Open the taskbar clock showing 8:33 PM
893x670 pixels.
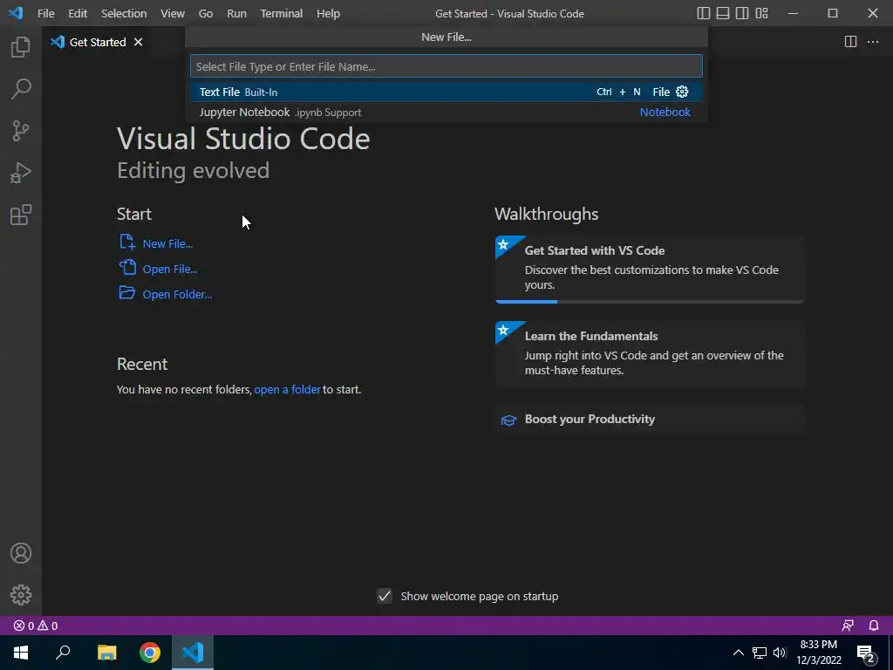click(x=818, y=653)
